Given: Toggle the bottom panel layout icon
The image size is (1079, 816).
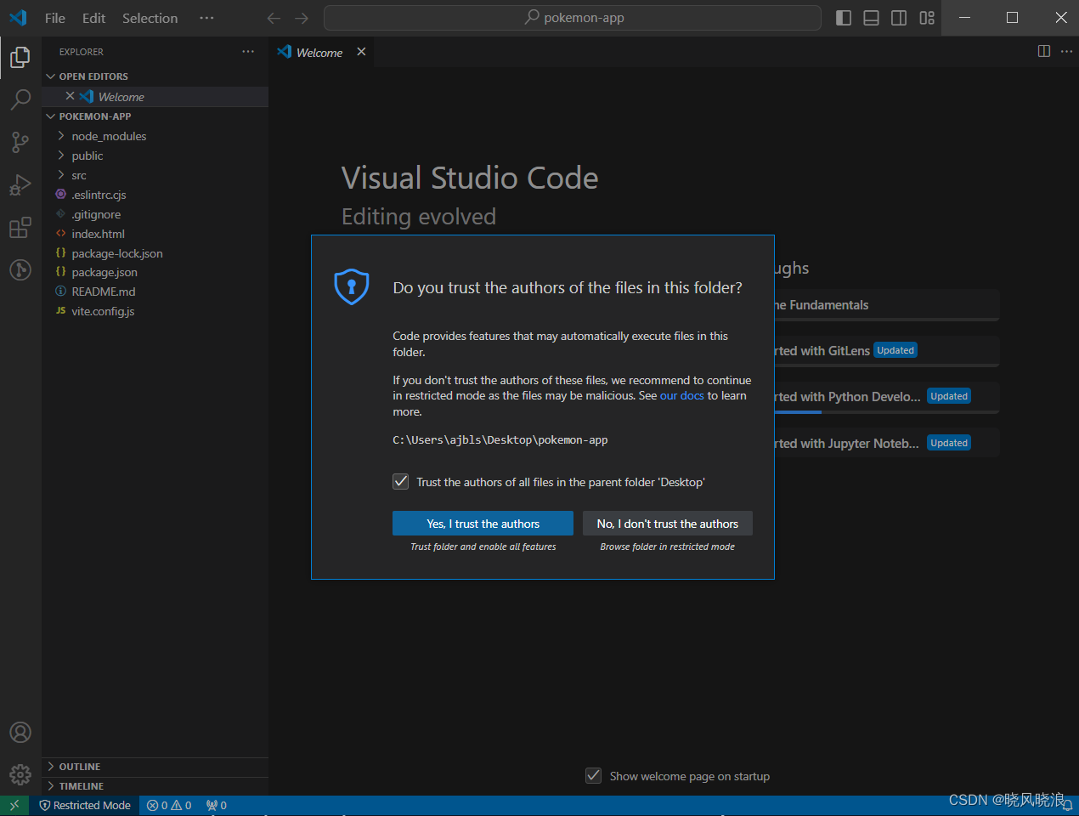Looking at the screenshot, I should pyautogui.click(x=871, y=18).
